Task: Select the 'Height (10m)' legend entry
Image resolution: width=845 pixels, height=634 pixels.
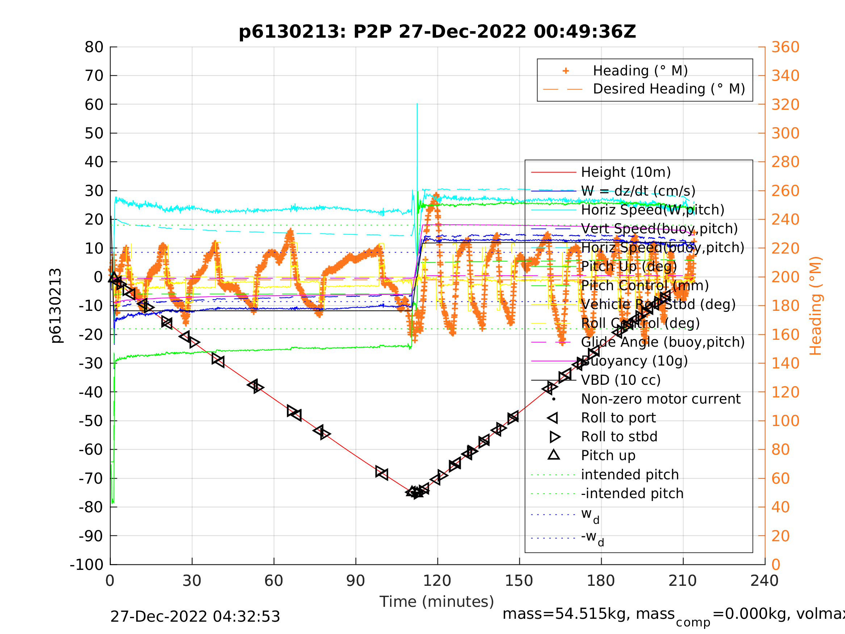Action: (x=626, y=172)
